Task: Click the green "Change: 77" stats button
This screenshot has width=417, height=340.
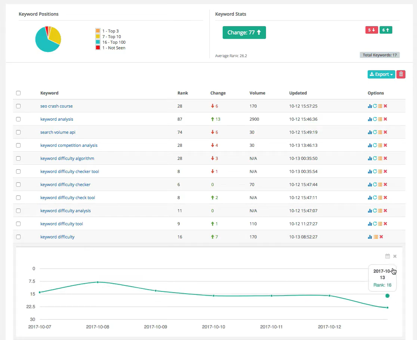Action: tap(244, 33)
